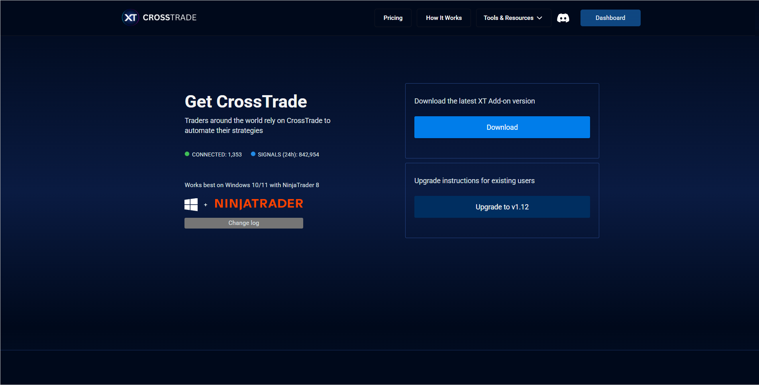Click the CROSSTRADE wordmark in header
The height and width of the screenshot is (385, 759).
click(x=170, y=18)
